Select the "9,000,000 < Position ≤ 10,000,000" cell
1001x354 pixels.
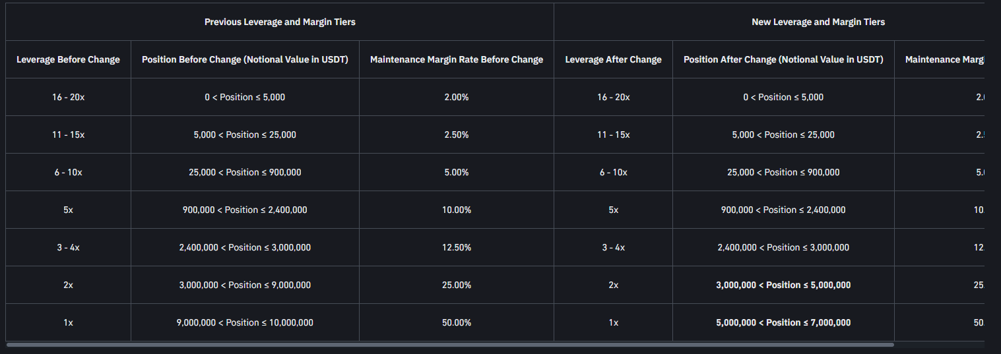click(x=245, y=322)
